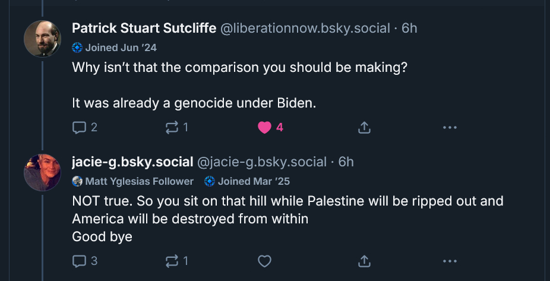Visit @jacie-g.bsky.social handle link

point(261,162)
